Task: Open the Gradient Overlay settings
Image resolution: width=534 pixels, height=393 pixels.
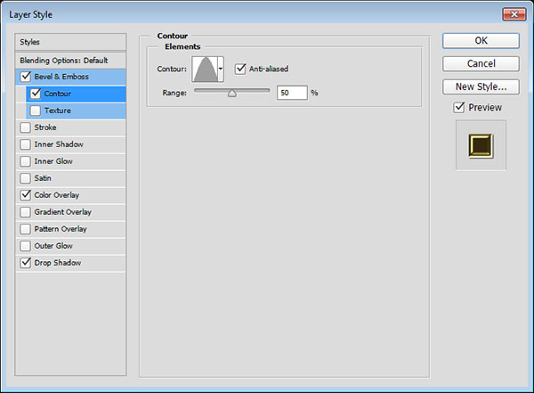Action: pos(63,212)
